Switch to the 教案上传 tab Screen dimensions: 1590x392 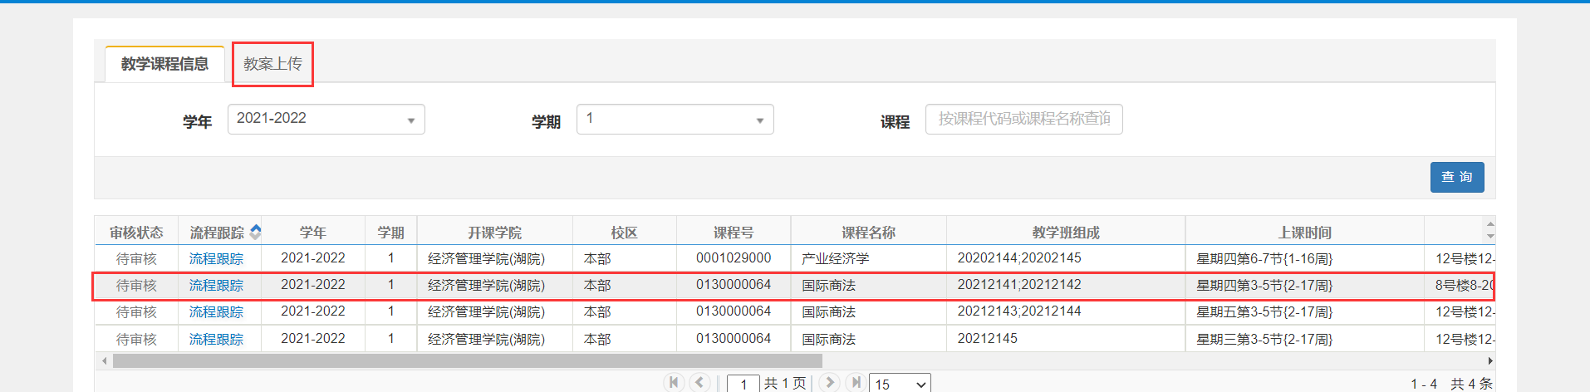pos(272,64)
